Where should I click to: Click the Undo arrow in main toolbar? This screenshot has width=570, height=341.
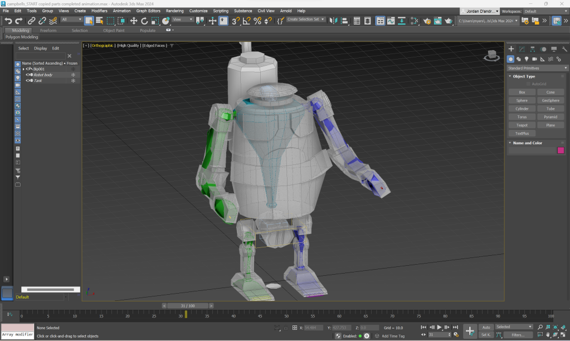8,21
